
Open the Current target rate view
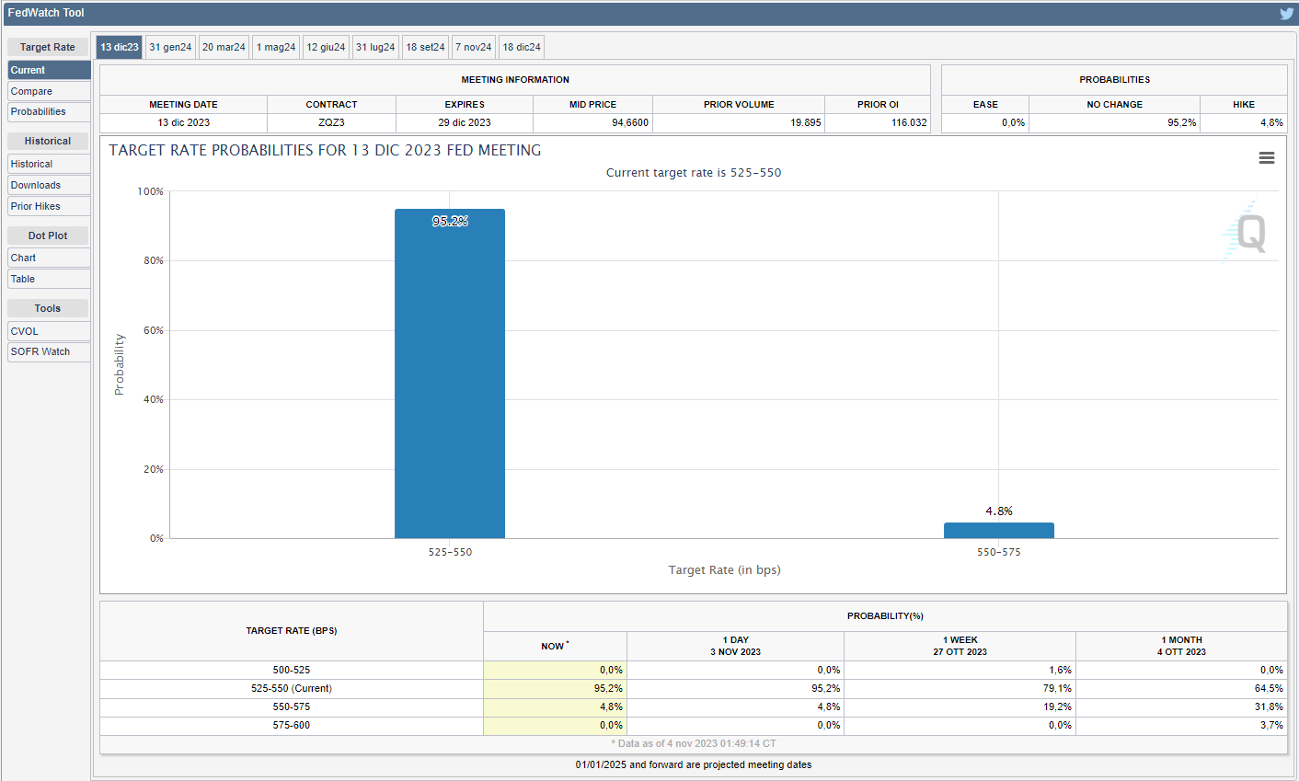(49, 70)
